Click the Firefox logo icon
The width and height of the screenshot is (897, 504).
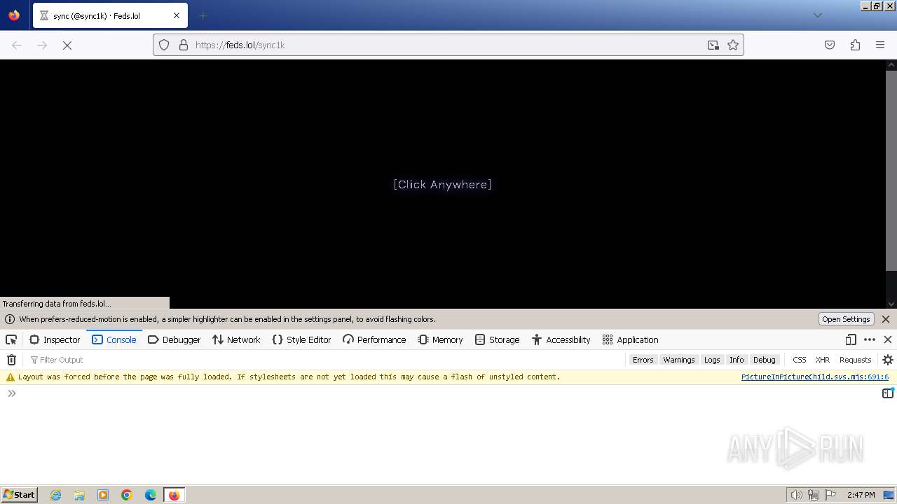coord(14,15)
